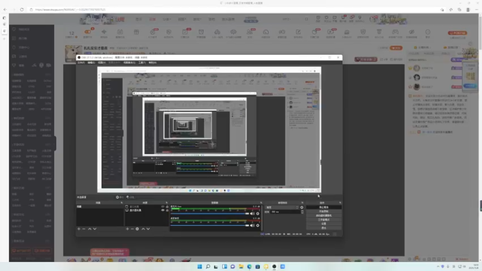The image size is (482, 271).
Task: Mute the Mic/Aux speaker icon
Action: click(252, 214)
